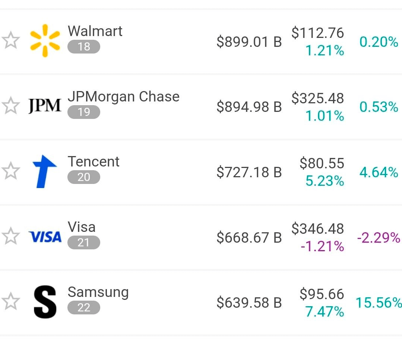Click rank badge 18 under Walmart
This screenshot has height=343, width=402.
(x=84, y=47)
